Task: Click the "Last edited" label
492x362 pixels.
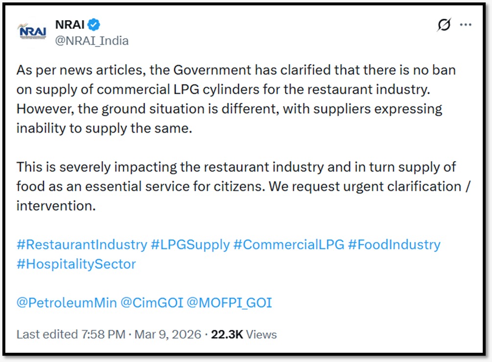Action: coord(47,335)
